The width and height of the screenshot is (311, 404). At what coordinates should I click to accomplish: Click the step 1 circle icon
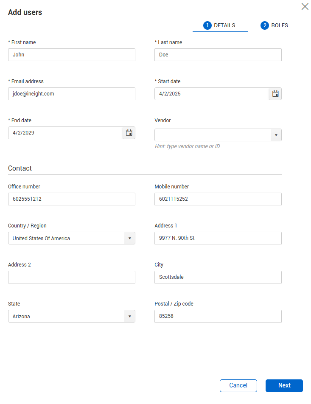tap(207, 25)
